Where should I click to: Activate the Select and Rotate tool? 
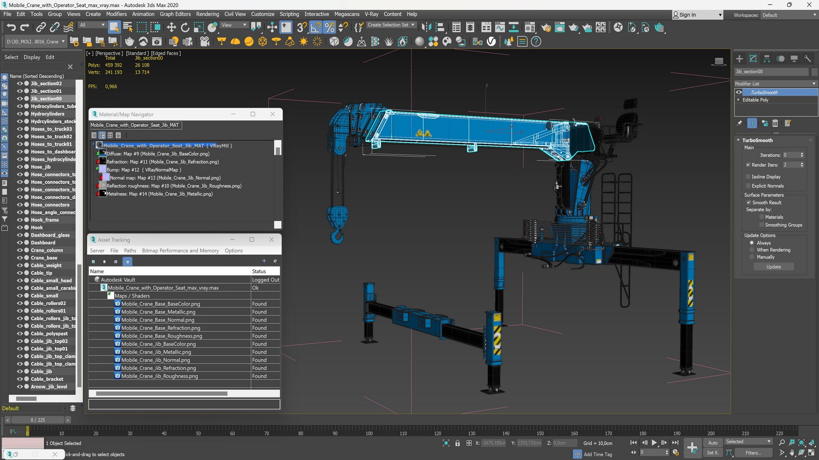185,28
